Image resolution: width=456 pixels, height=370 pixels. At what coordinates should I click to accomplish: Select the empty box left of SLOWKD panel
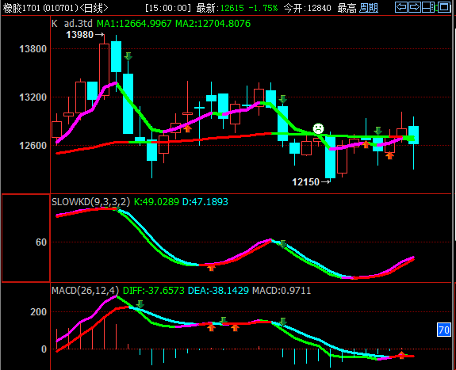click(x=26, y=238)
